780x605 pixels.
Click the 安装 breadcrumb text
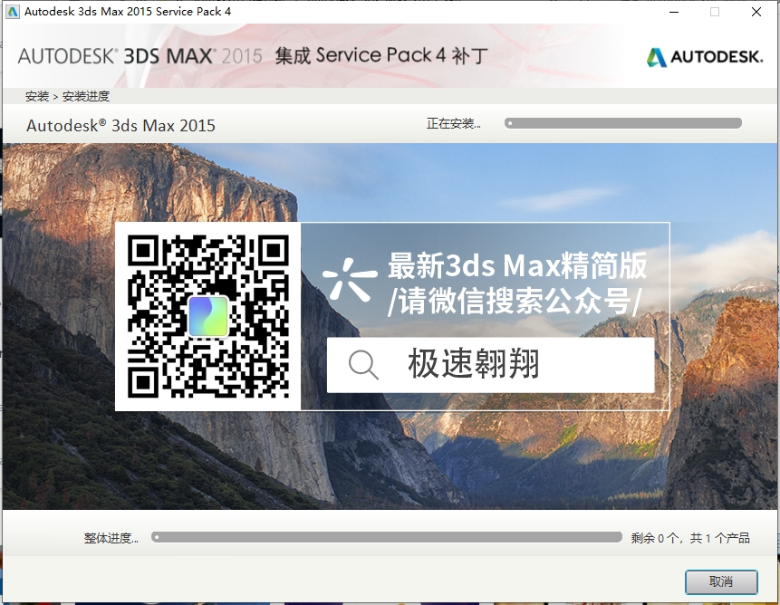[x=37, y=96]
